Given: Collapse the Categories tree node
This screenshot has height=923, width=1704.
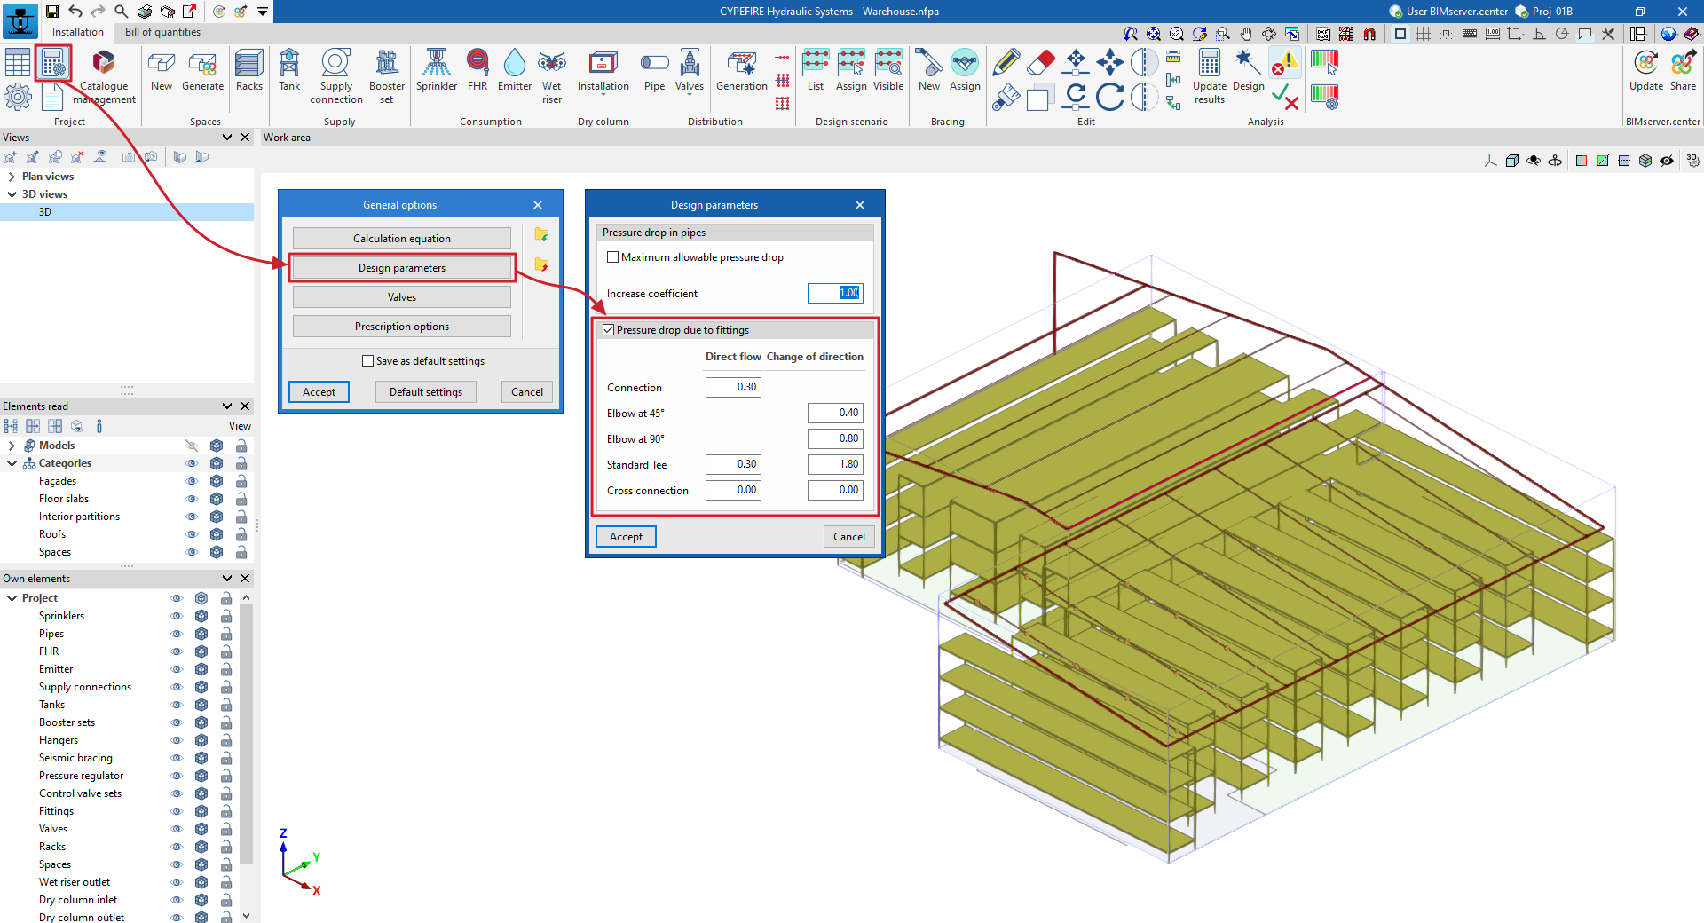Looking at the screenshot, I should tap(12, 463).
